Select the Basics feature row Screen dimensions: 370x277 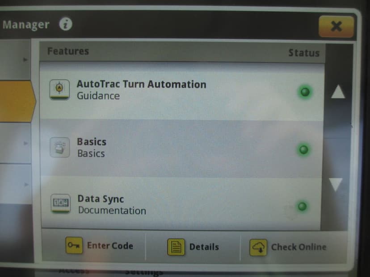click(x=181, y=149)
